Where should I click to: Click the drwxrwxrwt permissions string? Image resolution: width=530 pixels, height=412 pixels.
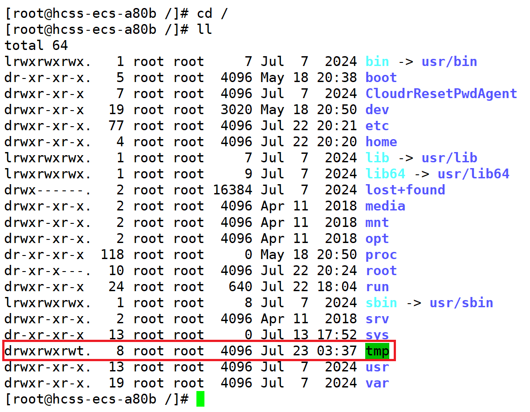tap(47, 351)
